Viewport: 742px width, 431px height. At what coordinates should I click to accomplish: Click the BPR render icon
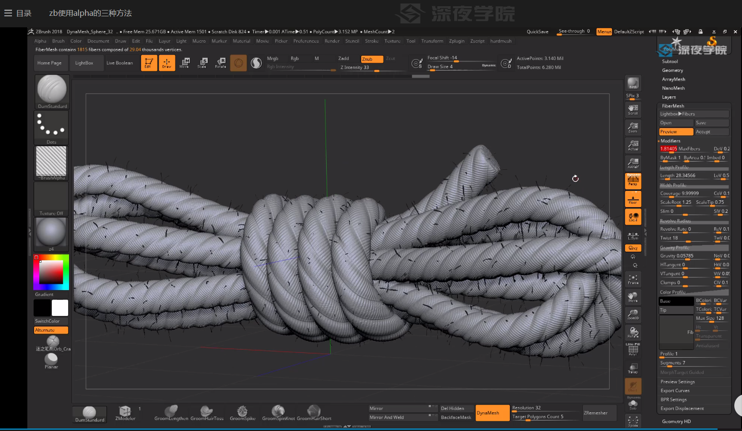633,83
